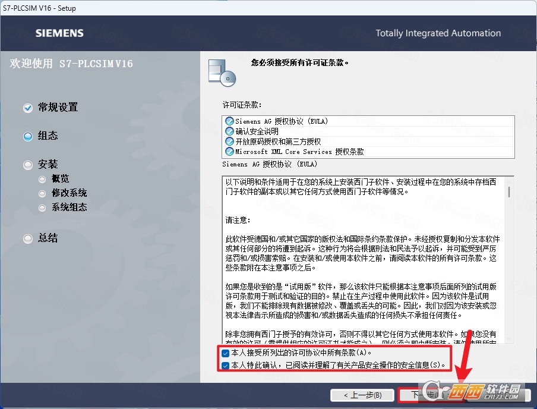Click the 常规设置 step label
Screen dimensions: 537x409
(58, 108)
